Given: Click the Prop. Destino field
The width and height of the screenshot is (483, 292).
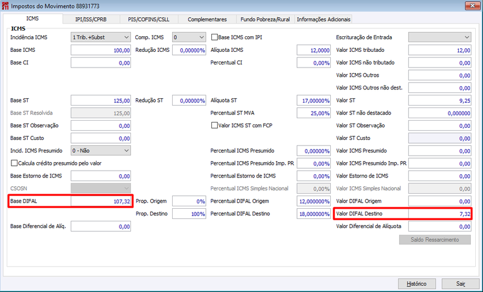Looking at the screenshot, I should (x=189, y=214).
